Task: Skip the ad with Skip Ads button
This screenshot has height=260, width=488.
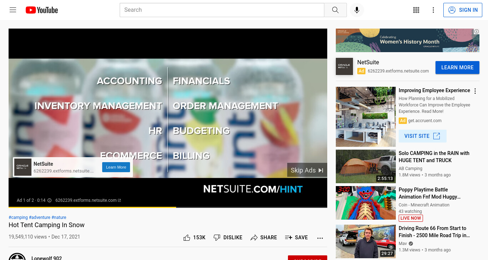Action: [x=307, y=170]
